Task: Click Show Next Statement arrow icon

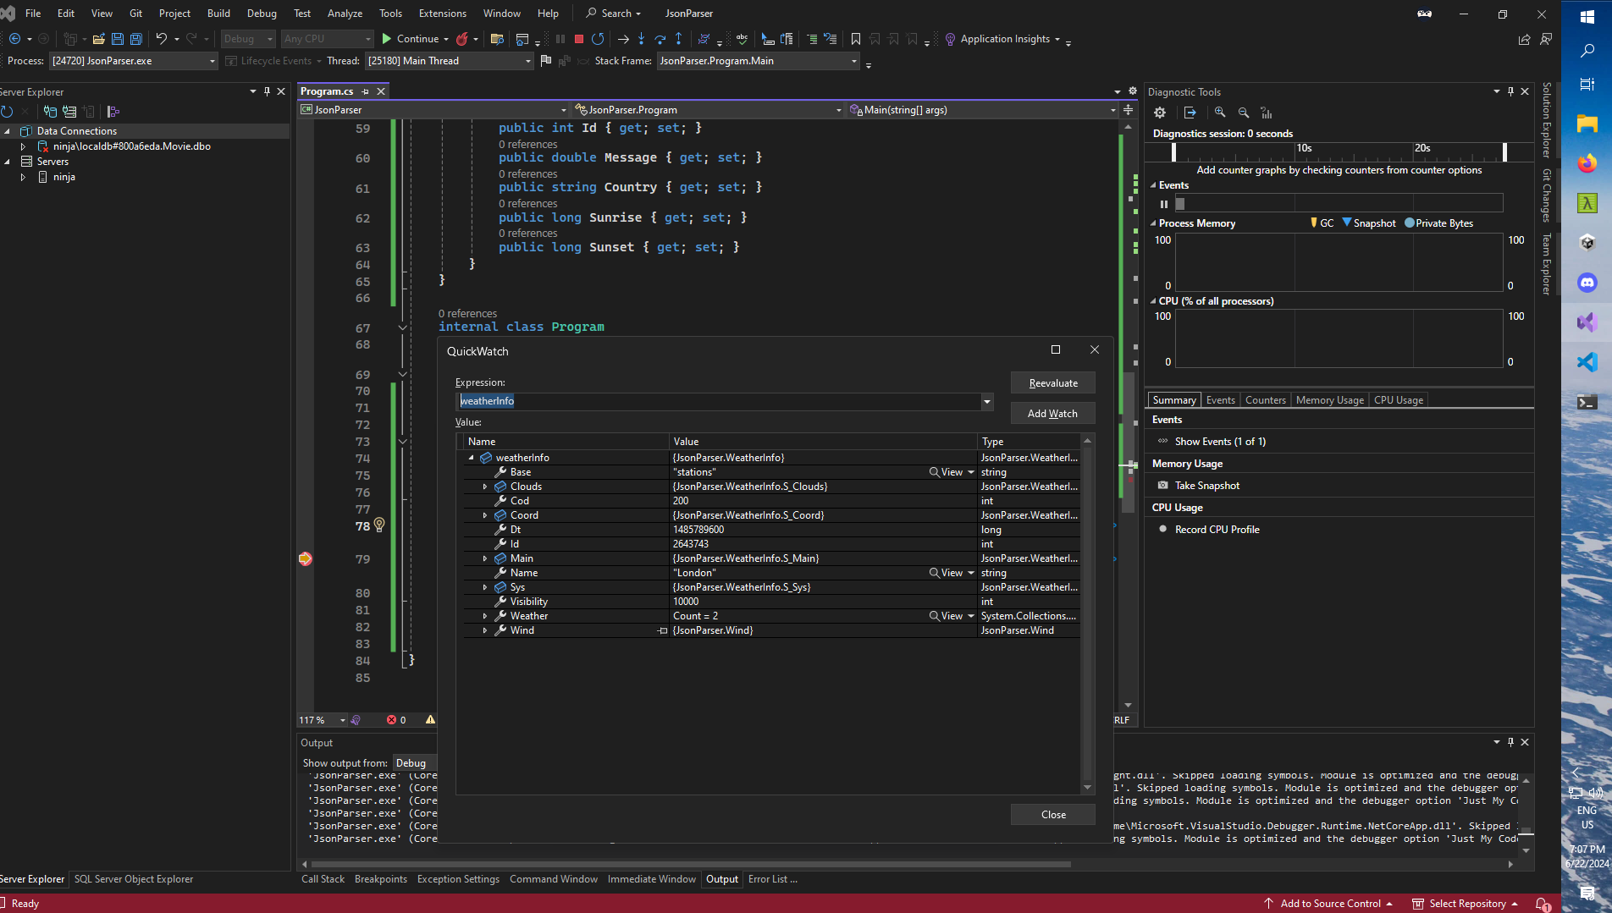Action: coord(623,39)
